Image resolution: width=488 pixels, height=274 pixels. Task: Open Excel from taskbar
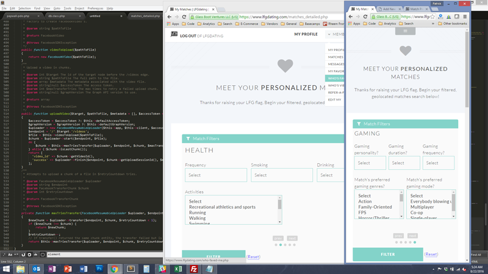pyautogui.click(x=178, y=269)
